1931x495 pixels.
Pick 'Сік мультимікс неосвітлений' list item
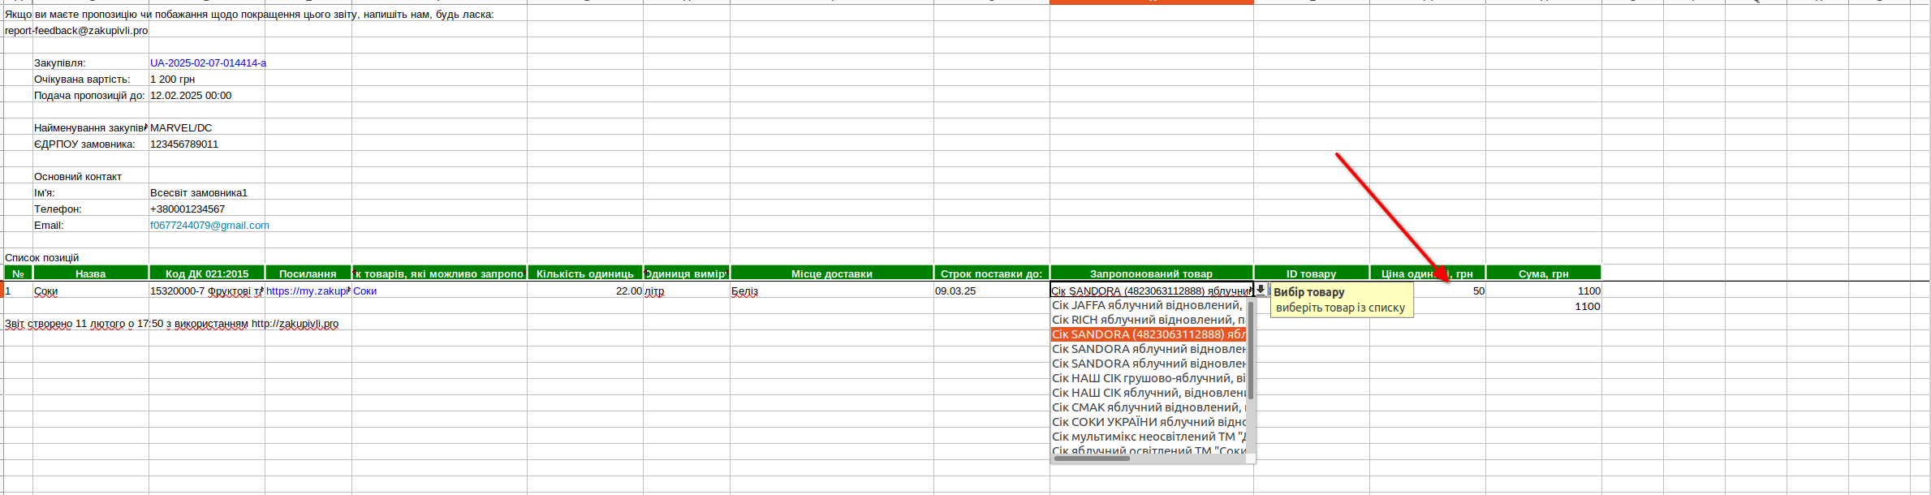click(1148, 437)
